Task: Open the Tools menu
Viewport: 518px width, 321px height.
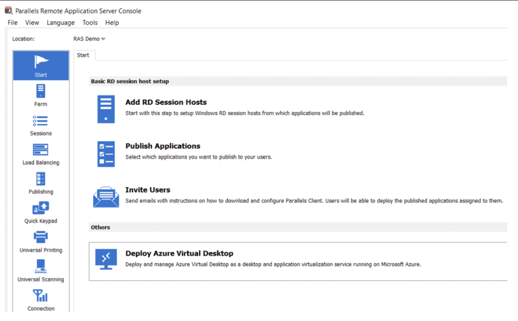Action: coord(90,23)
